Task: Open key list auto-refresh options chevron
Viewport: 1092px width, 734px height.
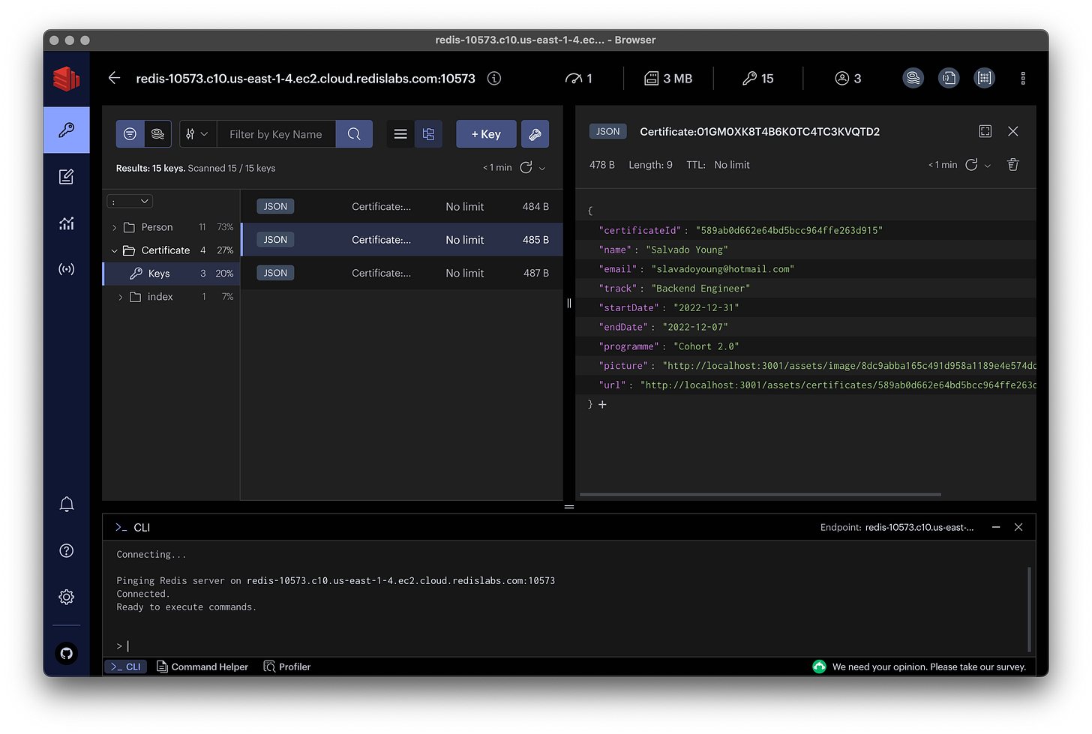Action: (542, 168)
